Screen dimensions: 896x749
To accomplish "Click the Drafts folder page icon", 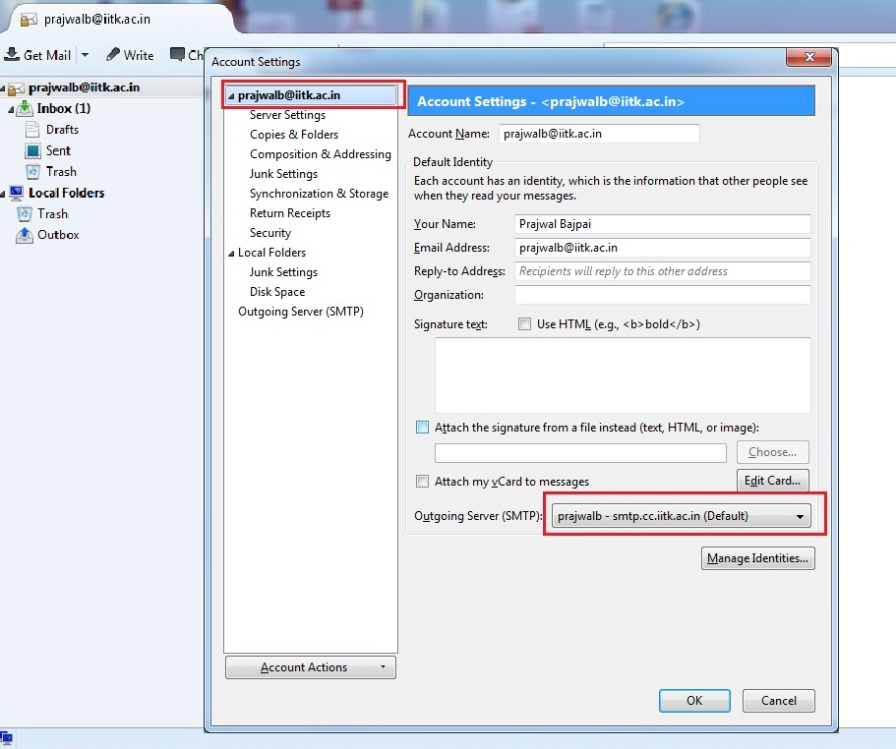I will pyautogui.click(x=32, y=130).
